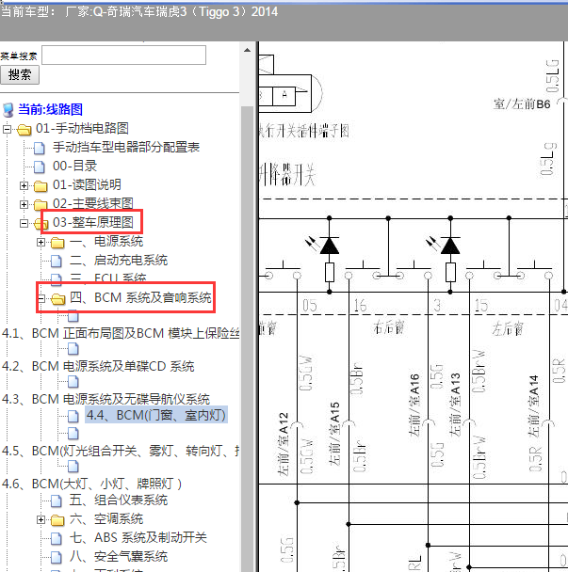Open the 00-目录 page
Image resolution: width=568 pixels, height=572 pixels.
74,166
